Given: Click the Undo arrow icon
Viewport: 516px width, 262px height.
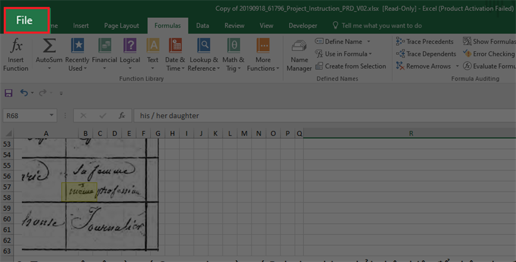Looking at the screenshot, I should coord(24,93).
